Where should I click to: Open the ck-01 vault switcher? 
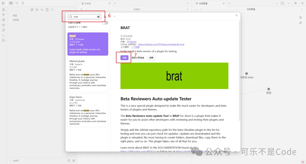point(15,161)
